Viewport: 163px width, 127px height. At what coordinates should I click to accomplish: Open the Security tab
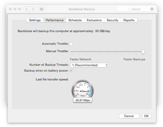[112, 20]
